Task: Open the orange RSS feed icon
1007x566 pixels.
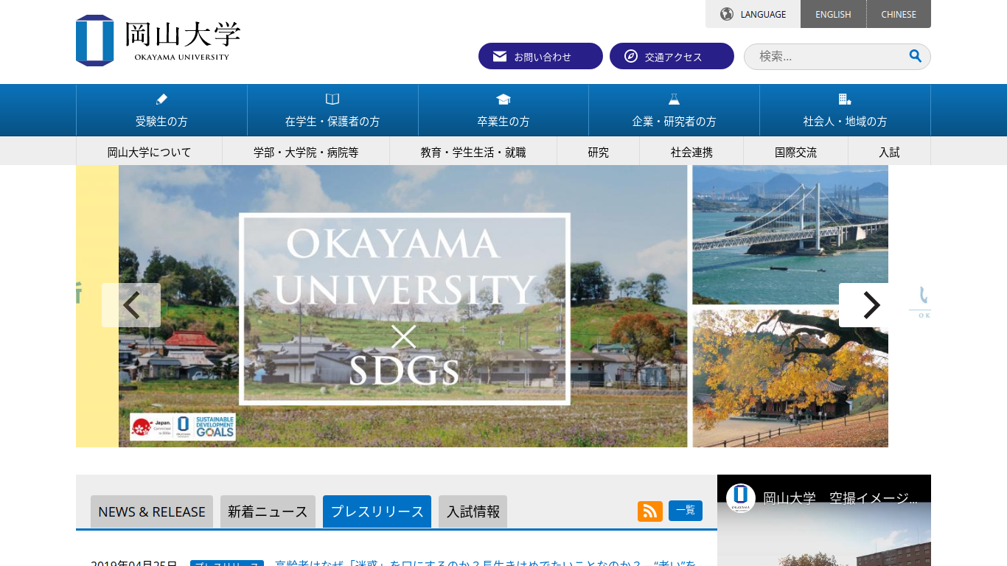Action: coord(650,511)
